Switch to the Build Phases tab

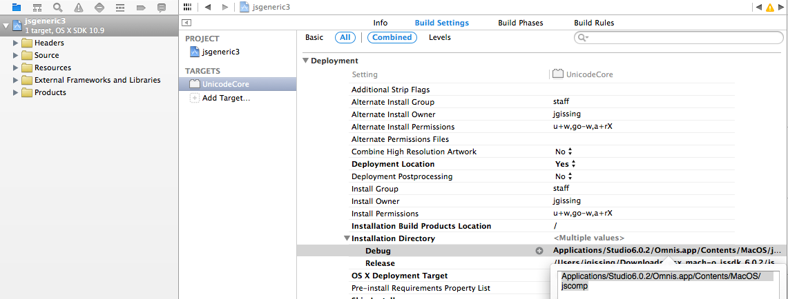[520, 23]
